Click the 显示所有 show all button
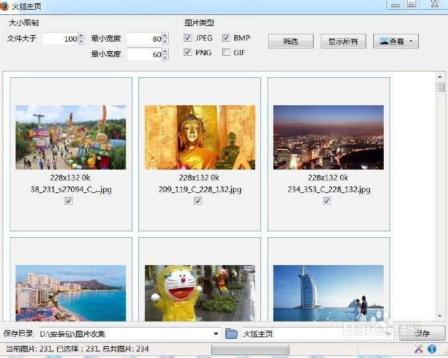 coord(343,42)
